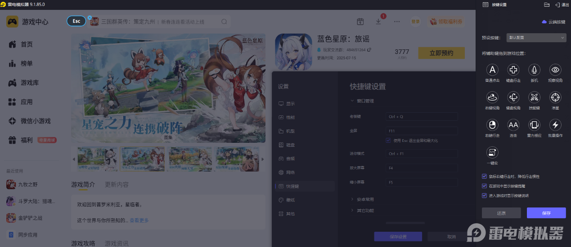
Task: Toggle 在游戏中显示按键提醒 checkbox
Action: tap(484, 186)
